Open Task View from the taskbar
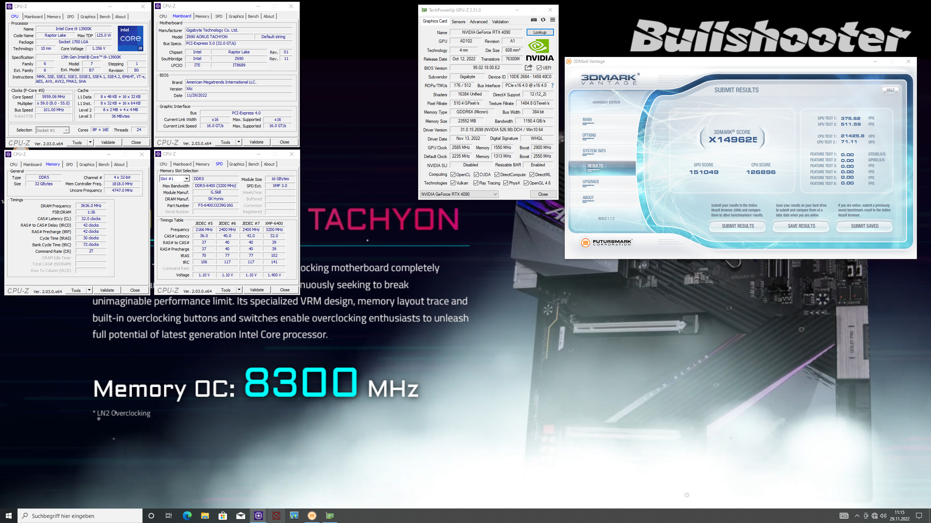The width and height of the screenshot is (931, 523). 169,515
